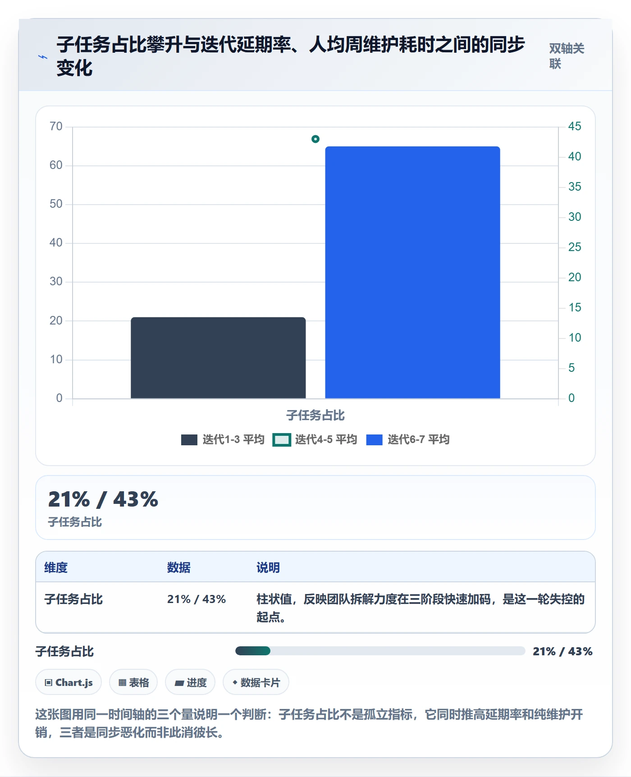
Task: Click the blue 迭代6-7 bar in chart
Action: point(413,272)
